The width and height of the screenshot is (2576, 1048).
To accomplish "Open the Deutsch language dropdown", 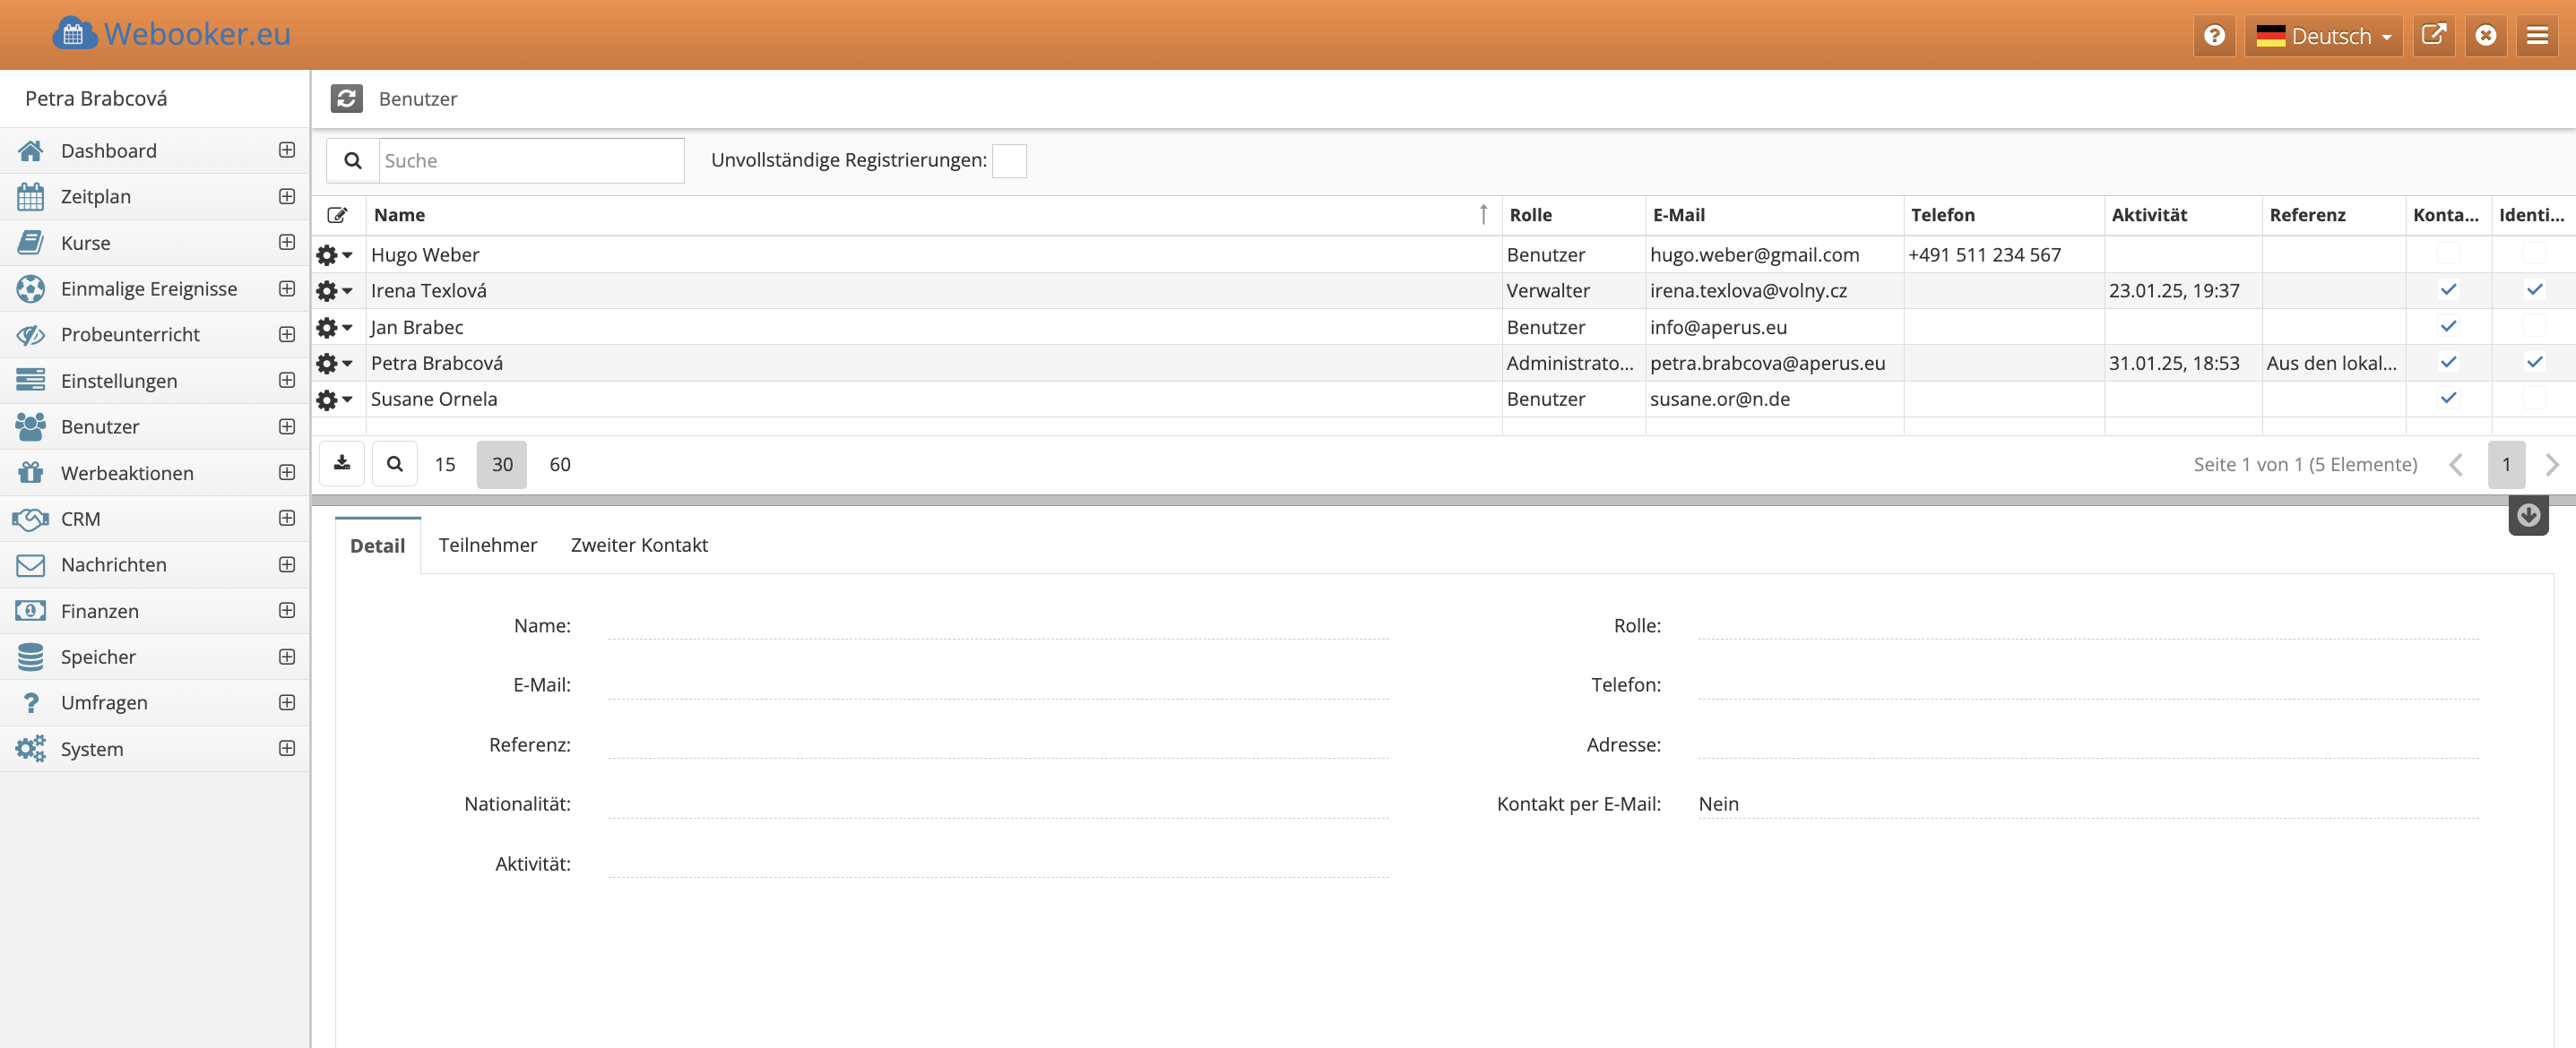I will [x=2323, y=36].
